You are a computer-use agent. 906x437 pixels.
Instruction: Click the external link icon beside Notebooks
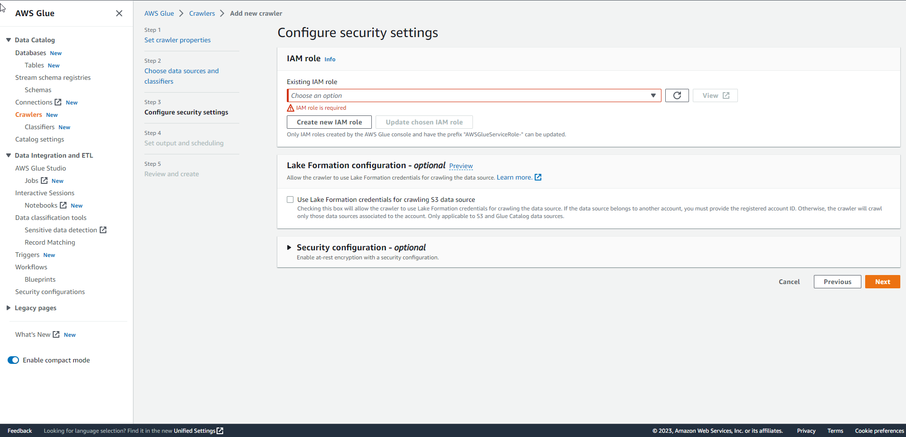point(63,205)
